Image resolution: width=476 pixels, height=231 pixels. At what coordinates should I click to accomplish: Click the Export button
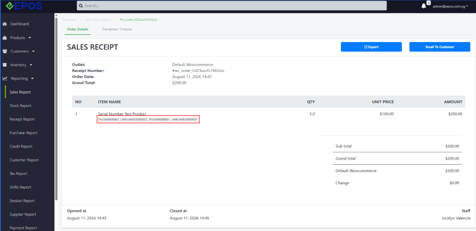pos(371,47)
